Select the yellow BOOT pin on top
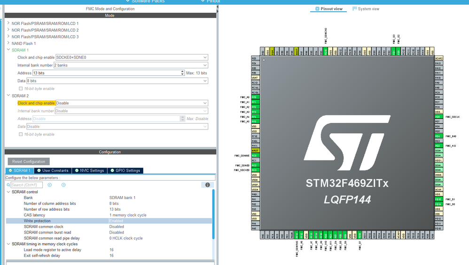Image resolution: width=469 pixels, height=265 pixels. pos(297,51)
